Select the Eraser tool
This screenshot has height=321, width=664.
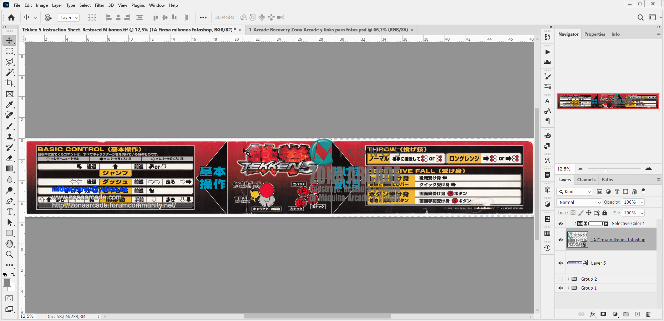pos(9,158)
